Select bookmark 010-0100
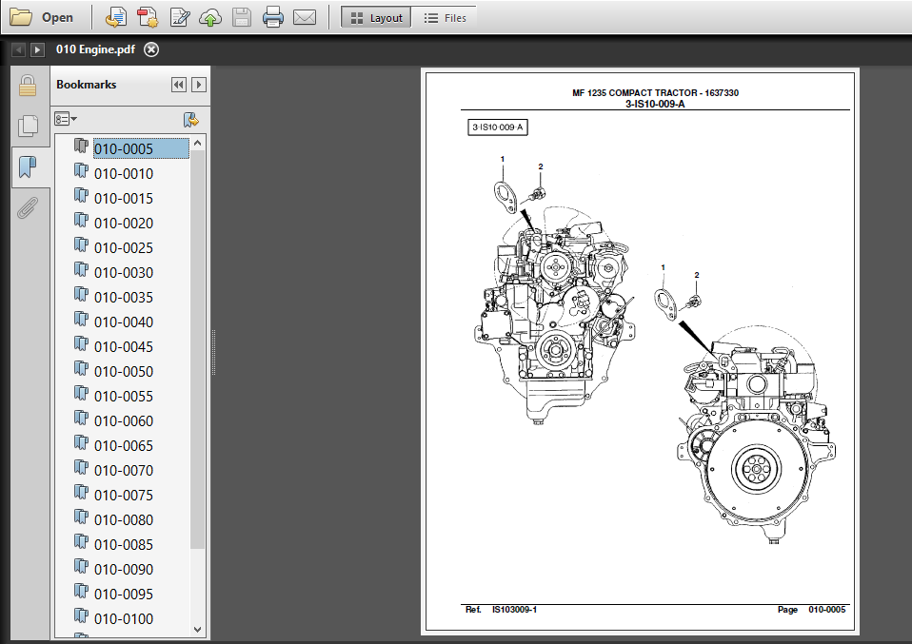Image resolution: width=912 pixels, height=644 pixels. click(x=124, y=618)
